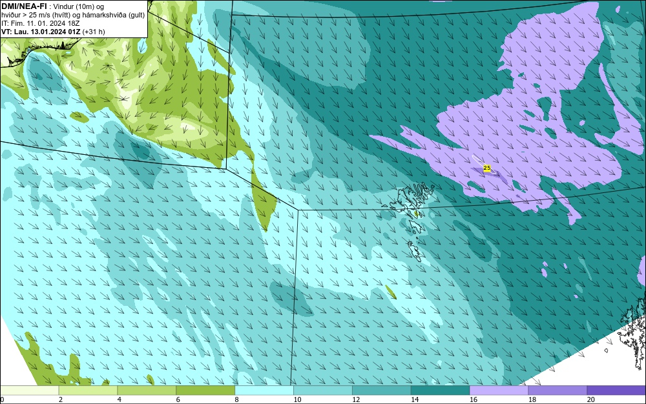
Task: Click the yellow "25" maximum gust label
Action: pyautogui.click(x=486, y=168)
